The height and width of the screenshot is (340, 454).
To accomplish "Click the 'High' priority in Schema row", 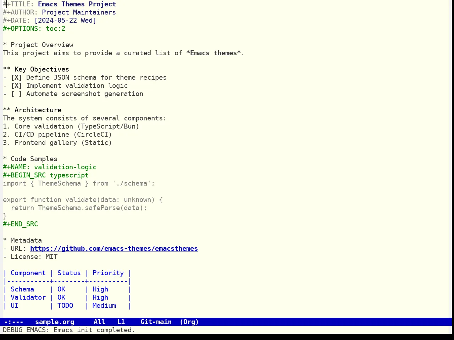I will pyautogui.click(x=100, y=289).
